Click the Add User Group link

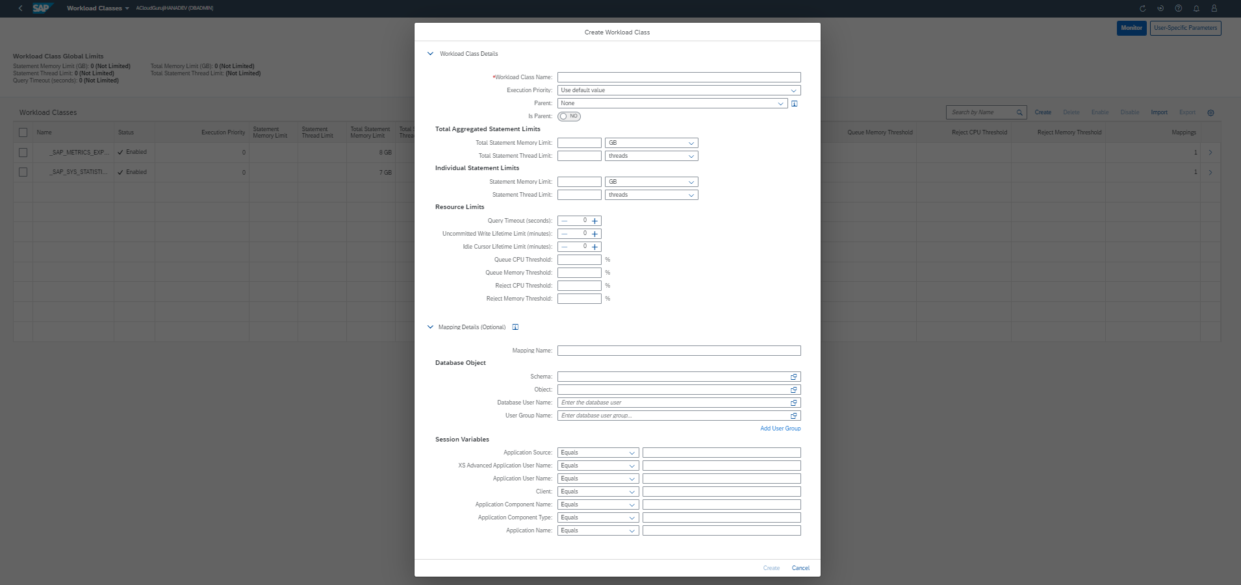click(780, 429)
